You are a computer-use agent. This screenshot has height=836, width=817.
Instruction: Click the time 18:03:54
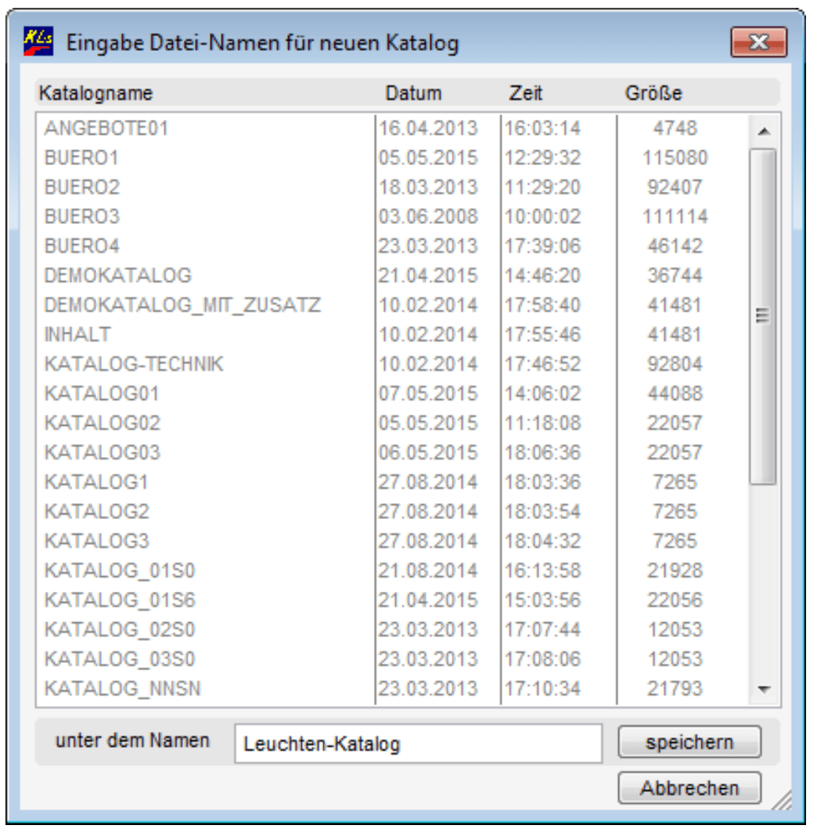pyautogui.click(x=542, y=511)
